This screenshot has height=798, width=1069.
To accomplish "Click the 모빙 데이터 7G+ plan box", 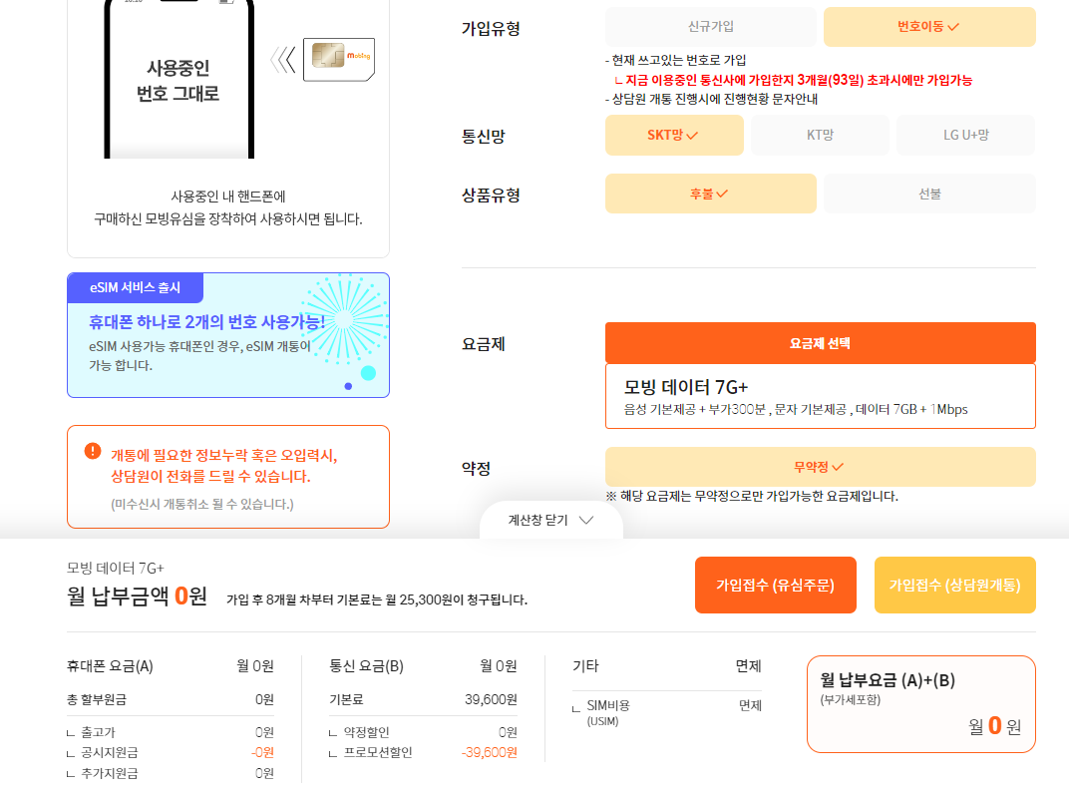I will (x=820, y=396).
